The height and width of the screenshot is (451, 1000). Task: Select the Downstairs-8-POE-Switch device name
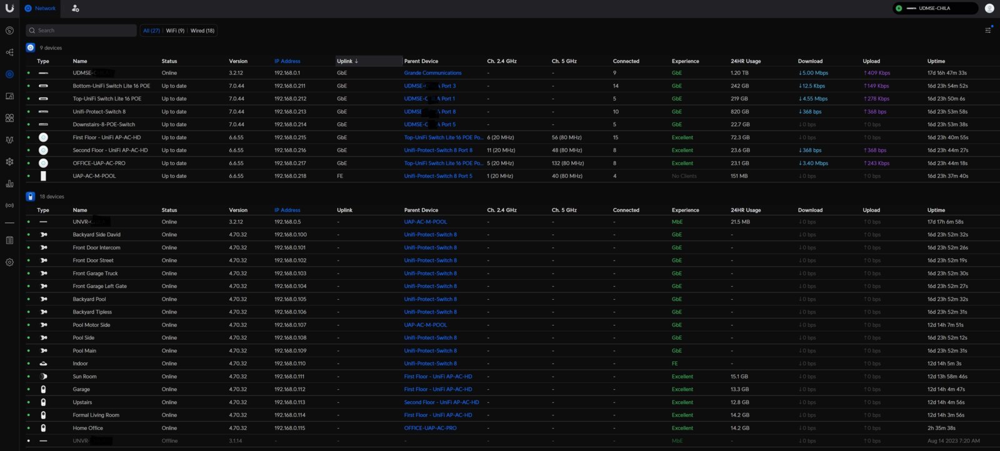point(104,124)
